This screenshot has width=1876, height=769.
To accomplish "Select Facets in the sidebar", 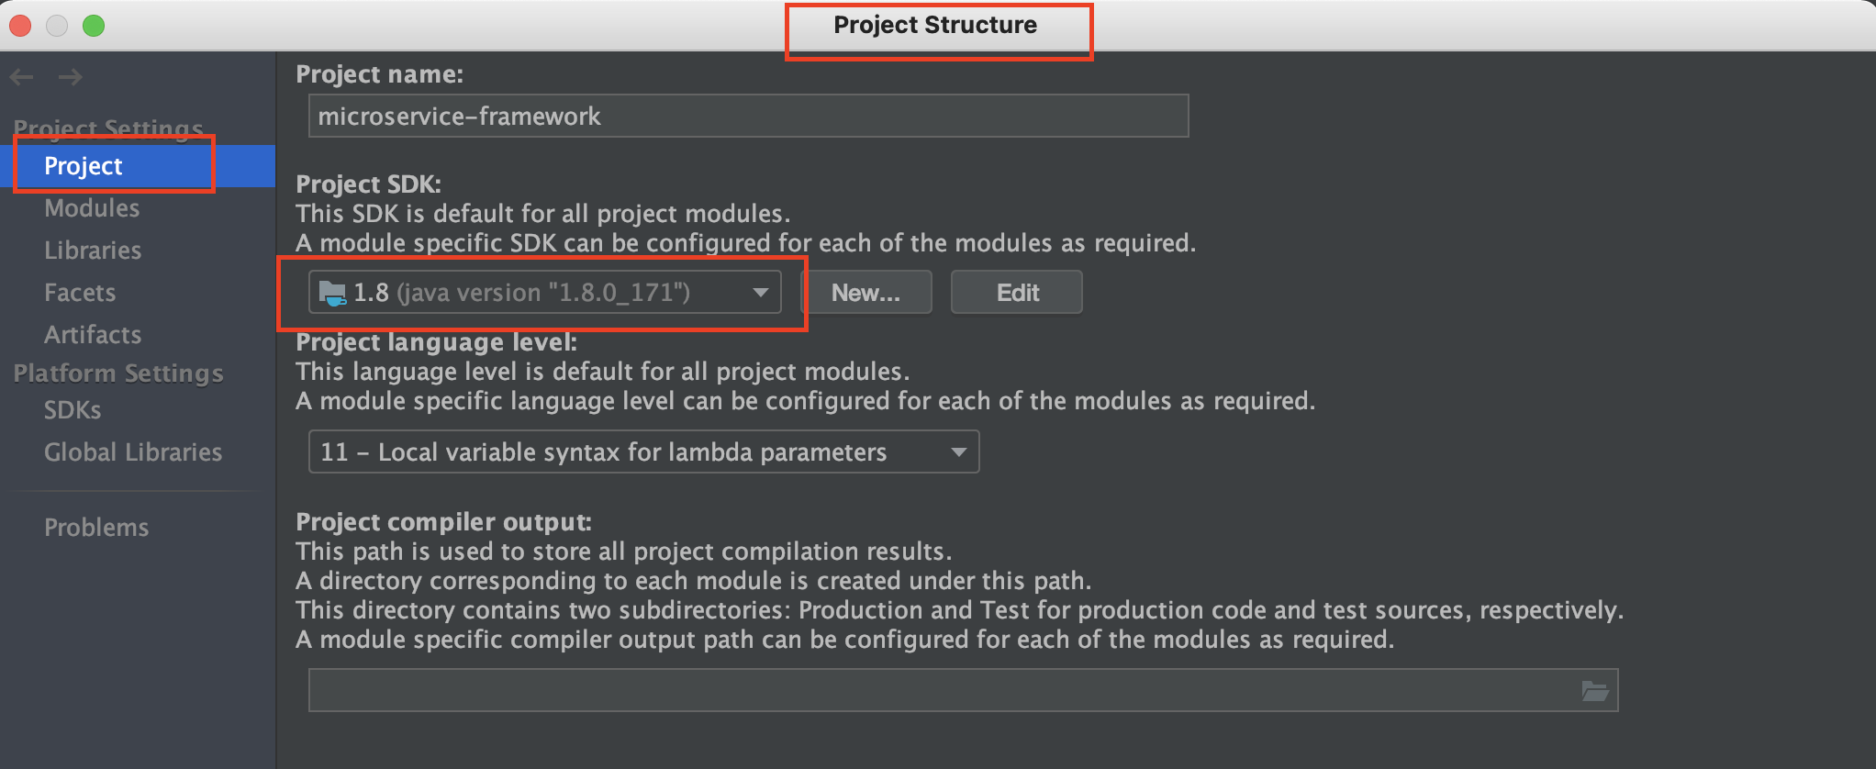I will [80, 292].
